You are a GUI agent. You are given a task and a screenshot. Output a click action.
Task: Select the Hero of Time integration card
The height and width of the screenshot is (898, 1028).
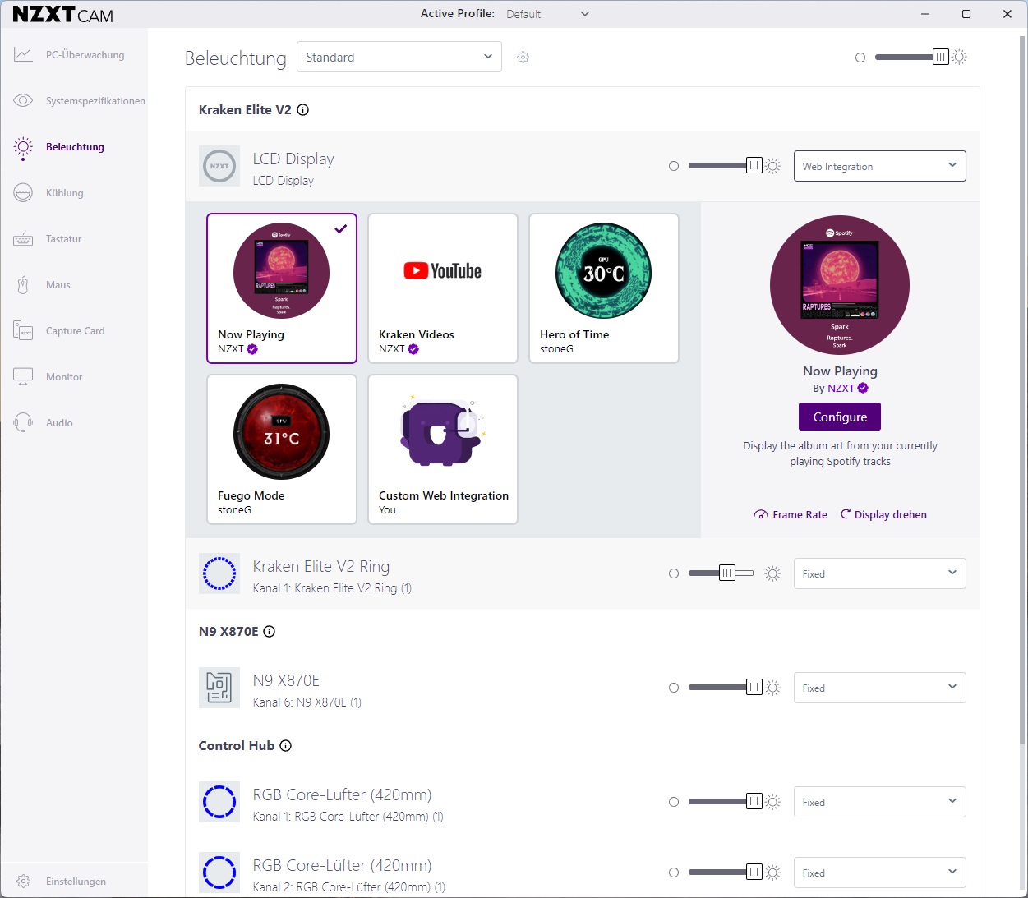click(604, 288)
